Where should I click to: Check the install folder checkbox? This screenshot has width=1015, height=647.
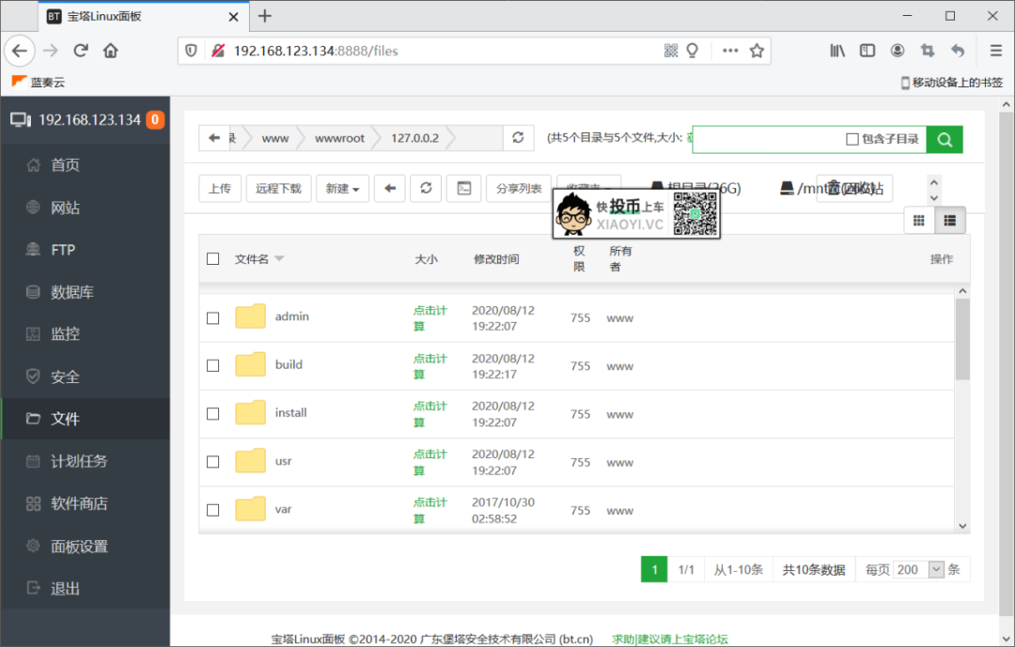[213, 413]
